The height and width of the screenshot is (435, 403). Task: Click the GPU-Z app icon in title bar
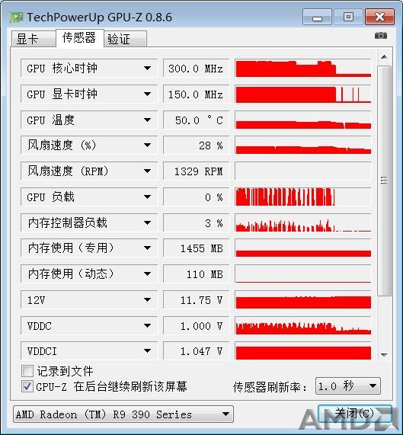pos(16,18)
